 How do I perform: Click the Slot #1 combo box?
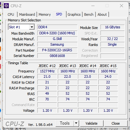click(21, 27)
